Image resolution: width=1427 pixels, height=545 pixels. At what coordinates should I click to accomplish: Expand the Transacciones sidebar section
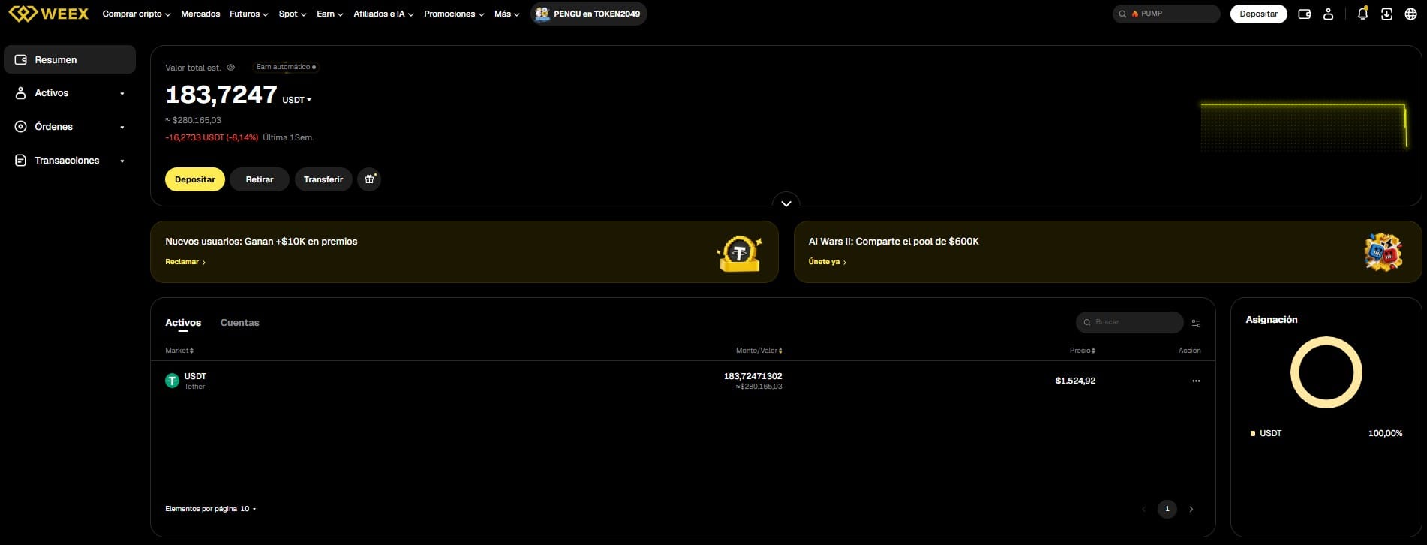70,161
